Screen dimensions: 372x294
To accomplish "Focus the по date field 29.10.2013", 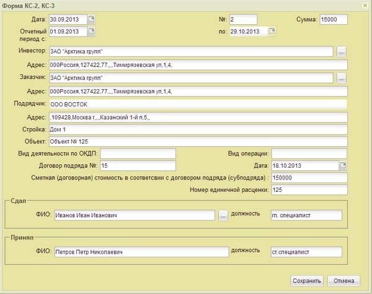I will pos(249,32).
